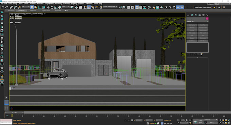
Task: Click the Set Key mode button
Action: pyautogui.click(x=201, y=123)
